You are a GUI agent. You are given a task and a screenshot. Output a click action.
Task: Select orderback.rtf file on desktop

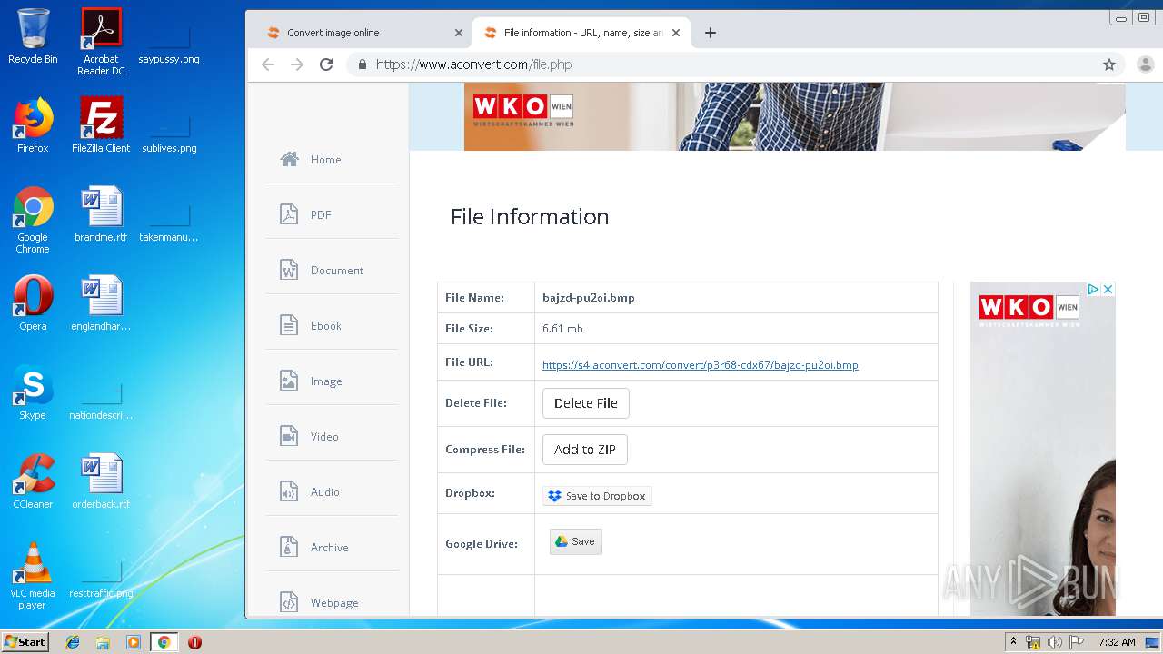point(101,481)
